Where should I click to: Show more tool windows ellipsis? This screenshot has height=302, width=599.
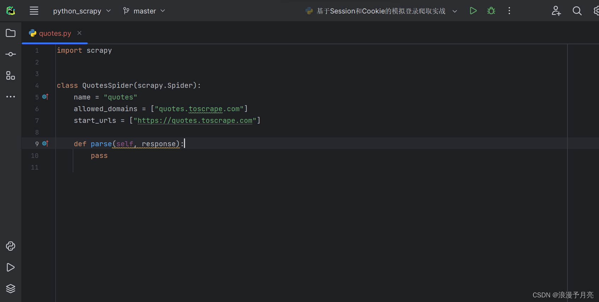[11, 97]
